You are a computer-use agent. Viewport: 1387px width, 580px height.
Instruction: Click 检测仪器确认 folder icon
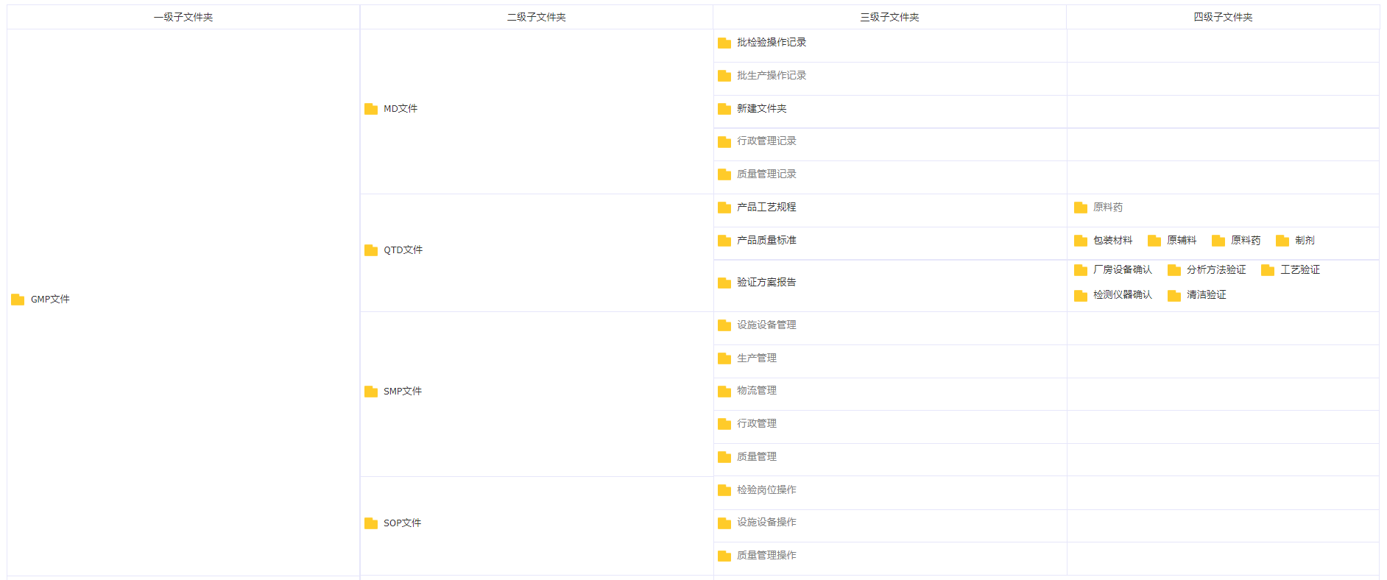point(1081,295)
